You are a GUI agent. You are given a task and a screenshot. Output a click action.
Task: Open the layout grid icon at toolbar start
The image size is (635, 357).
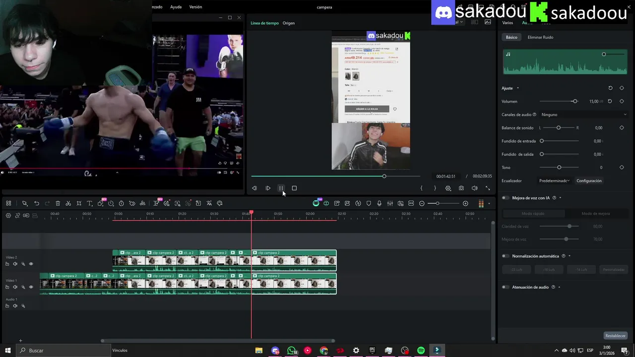(8, 203)
